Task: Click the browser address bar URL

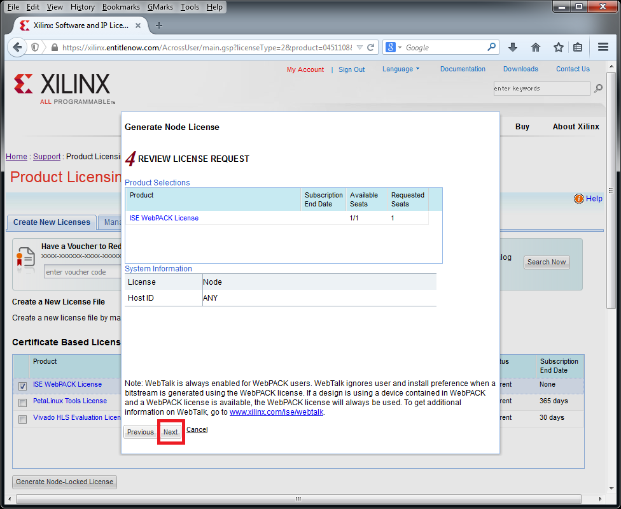Action: tap(207, 48)
